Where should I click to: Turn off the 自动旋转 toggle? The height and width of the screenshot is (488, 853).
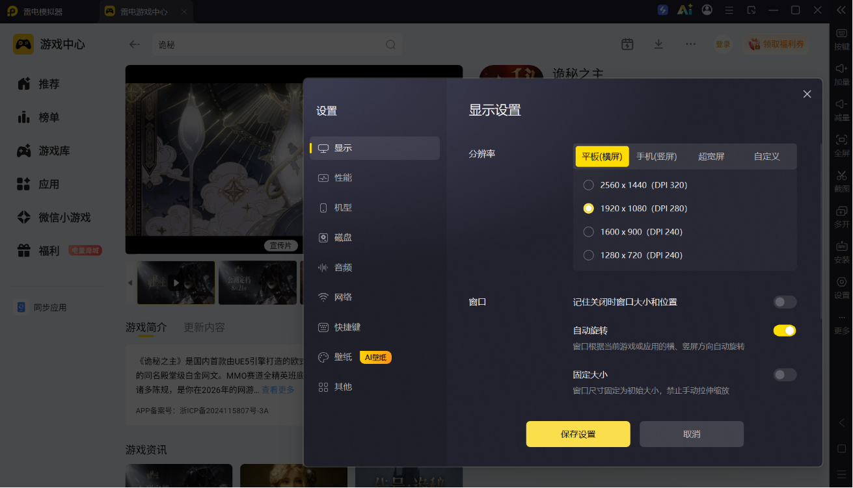coord(785,331)
